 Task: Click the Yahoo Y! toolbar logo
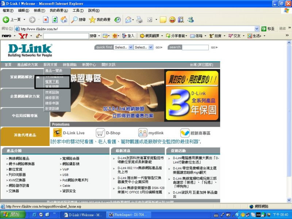click(23, 36)
